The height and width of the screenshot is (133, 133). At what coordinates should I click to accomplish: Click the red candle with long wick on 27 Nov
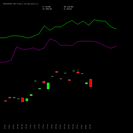(x=78, y=72)
